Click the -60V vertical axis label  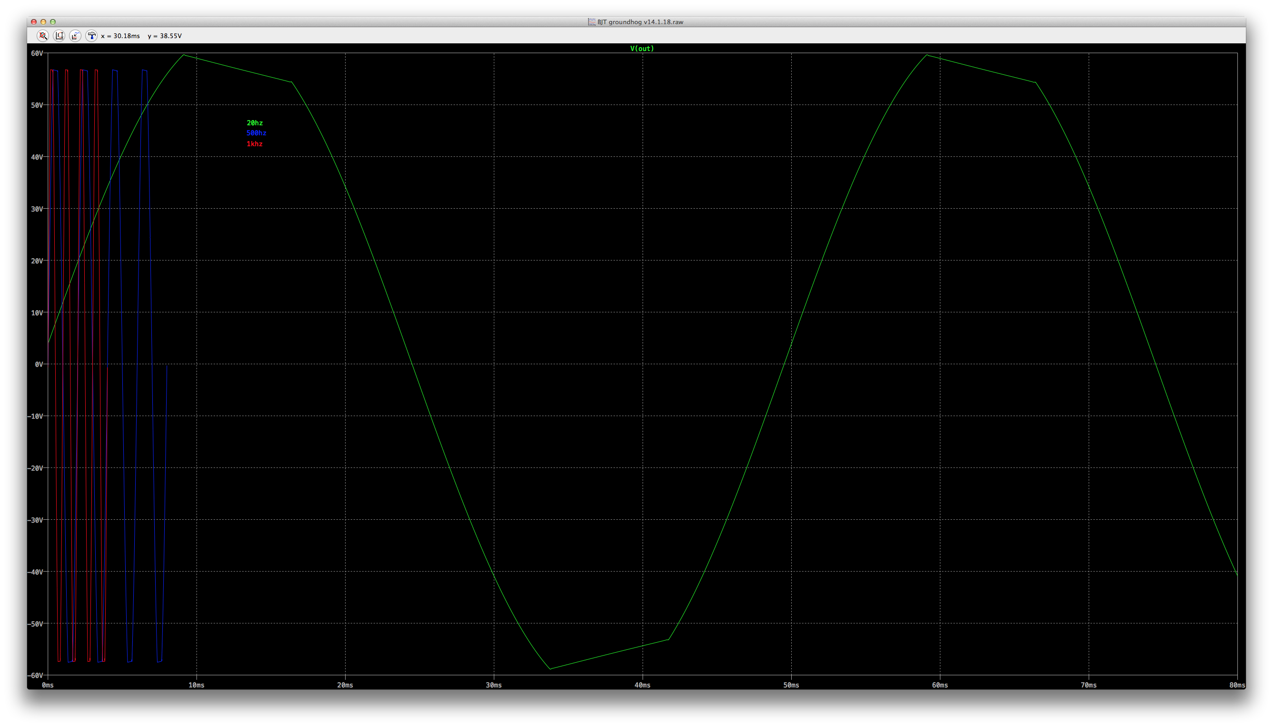35,676
